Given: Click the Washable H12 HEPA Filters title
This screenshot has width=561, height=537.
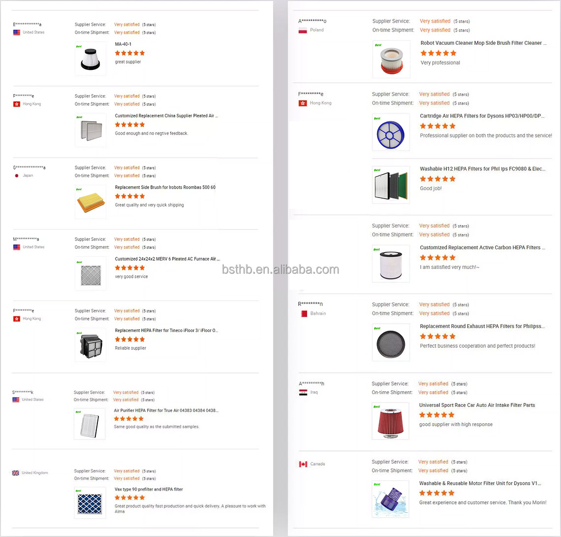Looking at the screenshot, I should pos(482,169).
